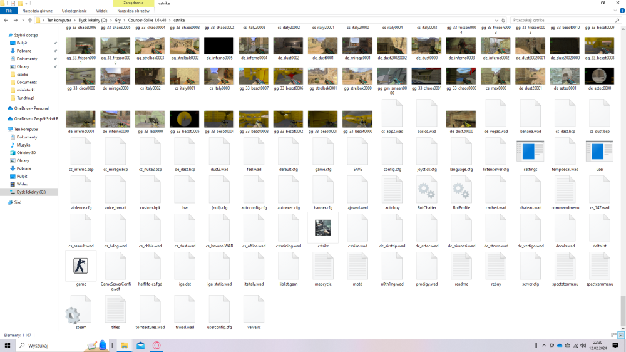
Task: Open the autobuy text file
Action: tap(392, 190)
